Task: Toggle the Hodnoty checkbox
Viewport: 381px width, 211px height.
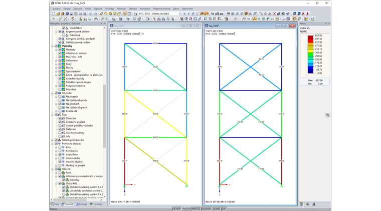Action: coord(60,49)
